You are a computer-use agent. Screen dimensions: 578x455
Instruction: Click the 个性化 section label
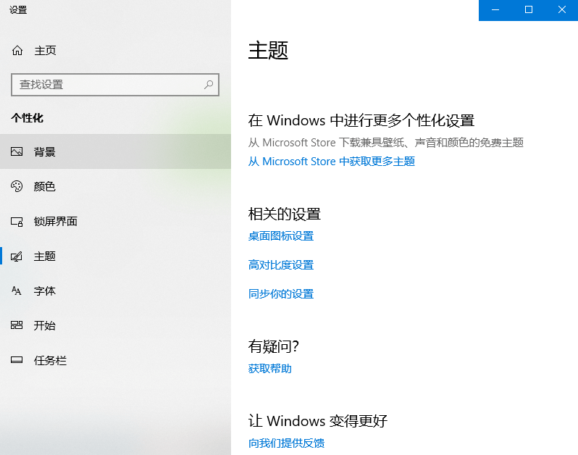28,118
